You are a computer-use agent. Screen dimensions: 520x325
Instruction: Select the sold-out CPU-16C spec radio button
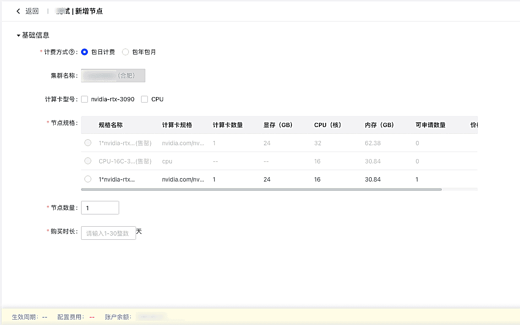[88, 161]
